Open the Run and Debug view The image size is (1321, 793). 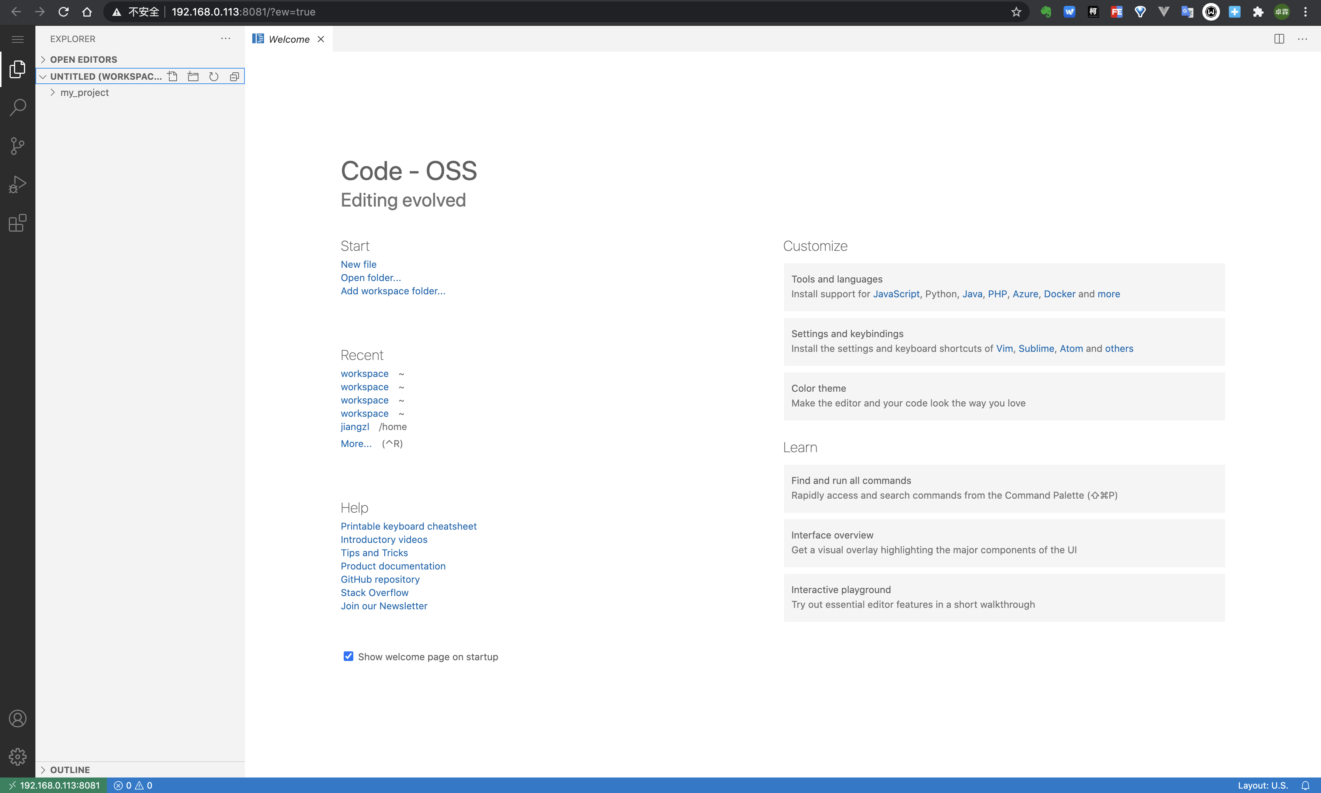point(18,184)
